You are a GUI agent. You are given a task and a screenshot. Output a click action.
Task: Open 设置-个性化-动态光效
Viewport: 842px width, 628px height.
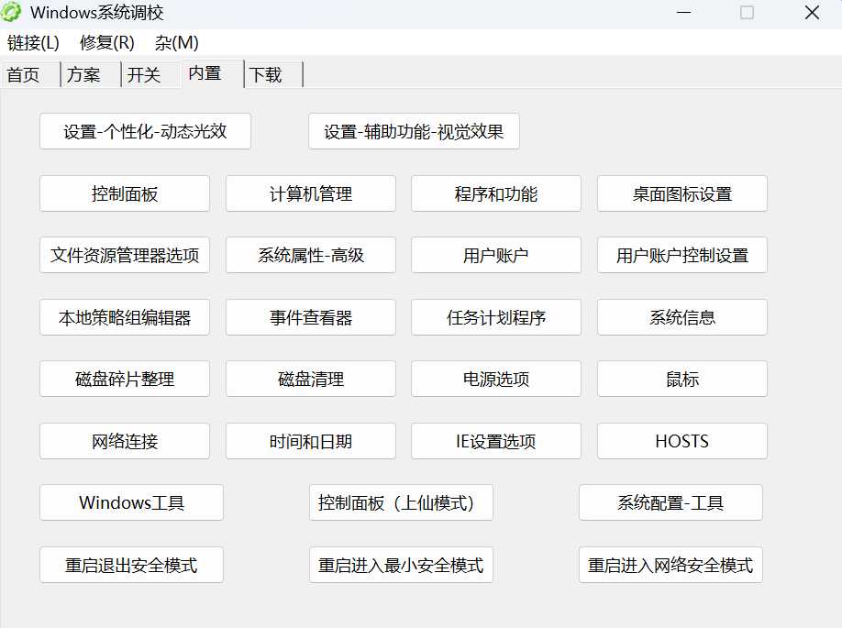pyautogui.click(x=146, y=131)
